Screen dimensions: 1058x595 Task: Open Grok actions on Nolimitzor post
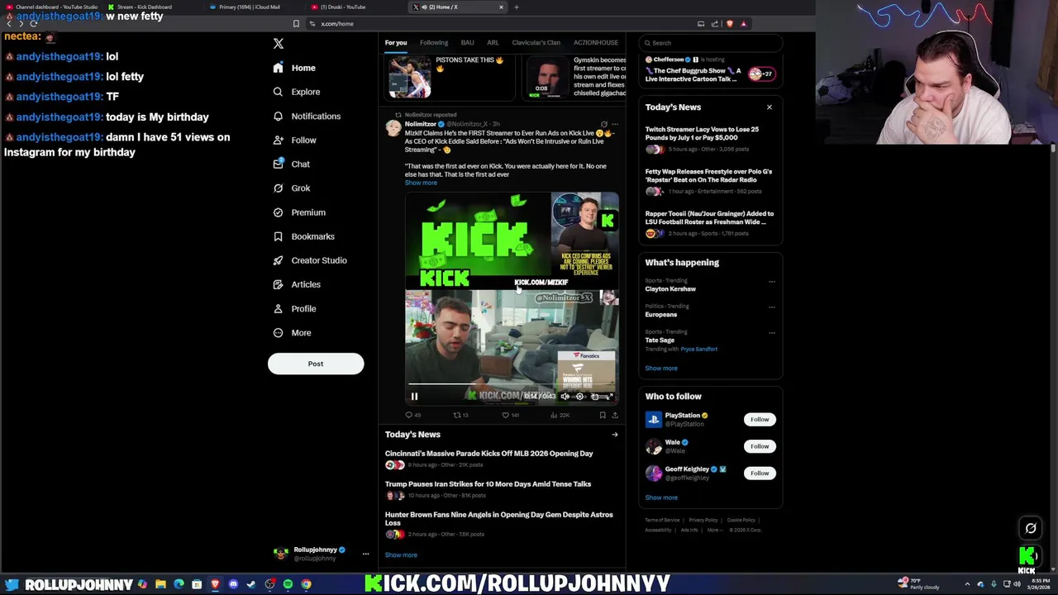(603, 124)
